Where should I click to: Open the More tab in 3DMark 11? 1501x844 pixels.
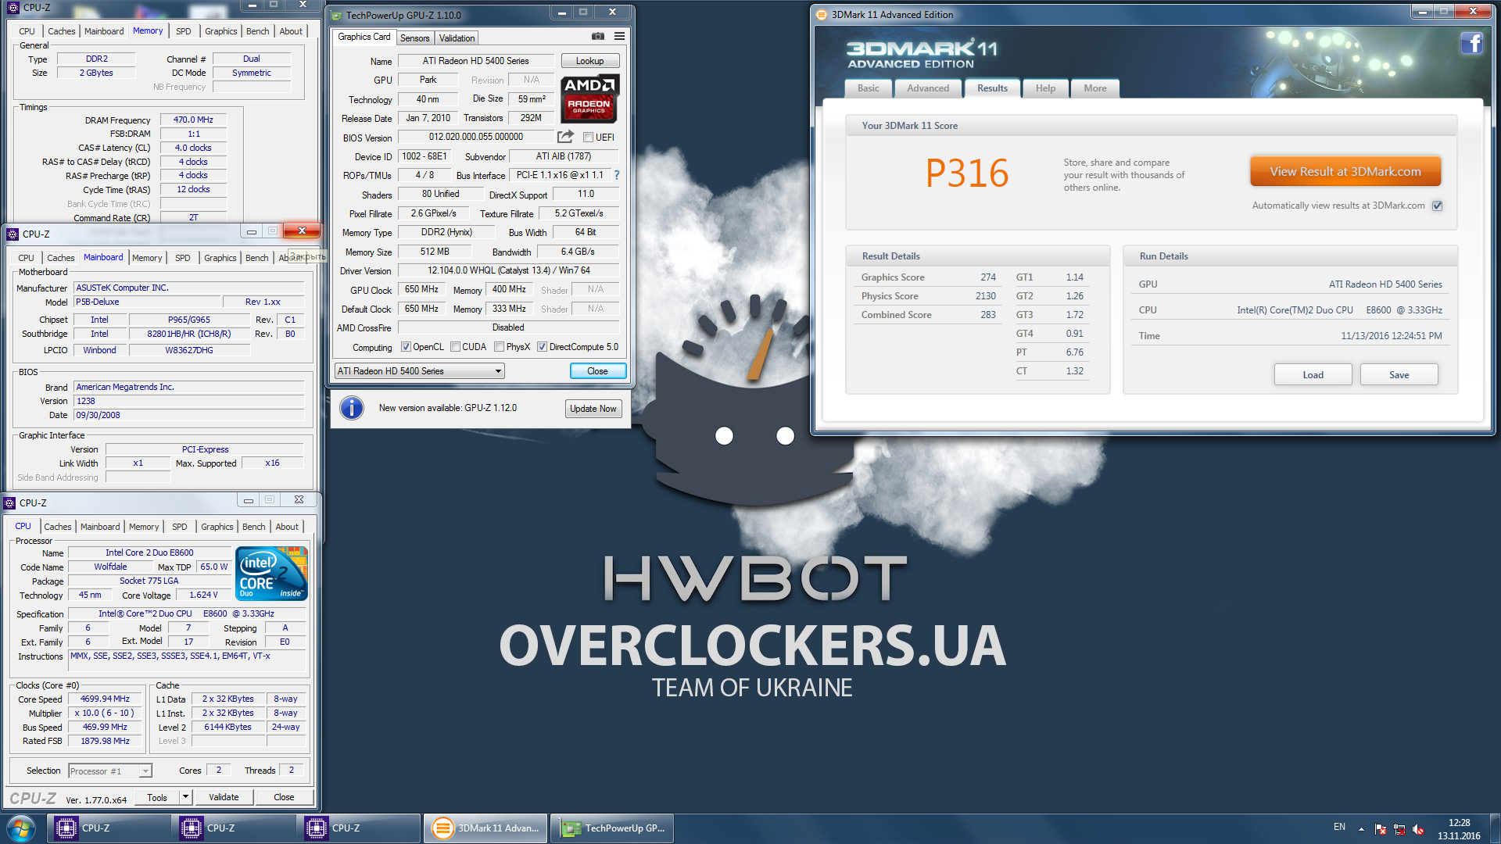[1094, 88]
